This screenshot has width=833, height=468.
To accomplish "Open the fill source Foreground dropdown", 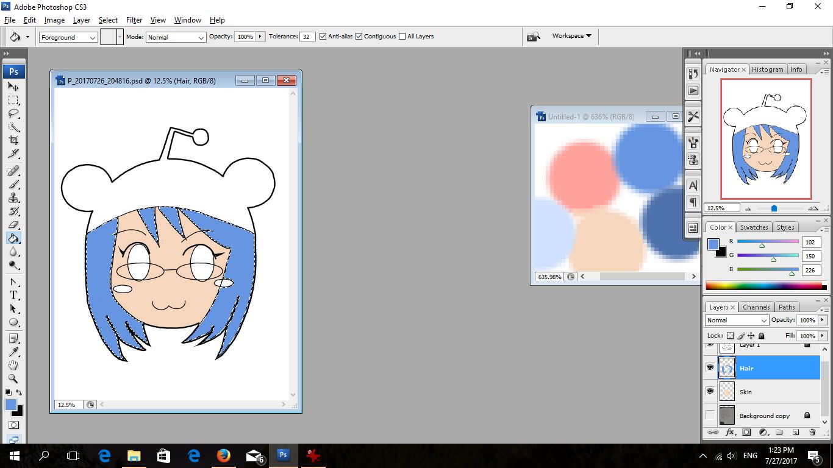I will pos(68,37).
